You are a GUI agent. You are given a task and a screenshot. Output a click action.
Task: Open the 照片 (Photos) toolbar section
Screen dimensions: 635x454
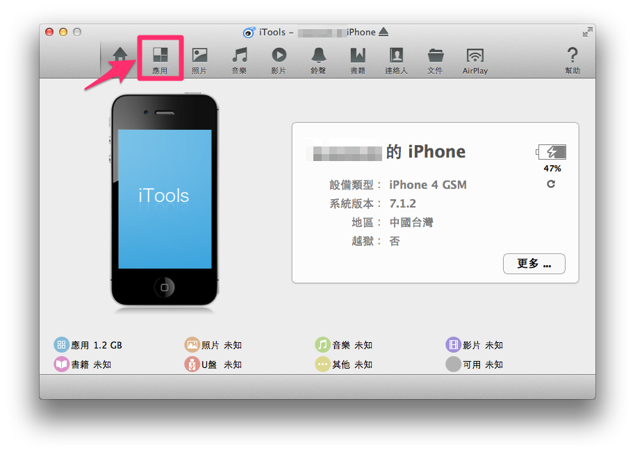coord(199,60)
